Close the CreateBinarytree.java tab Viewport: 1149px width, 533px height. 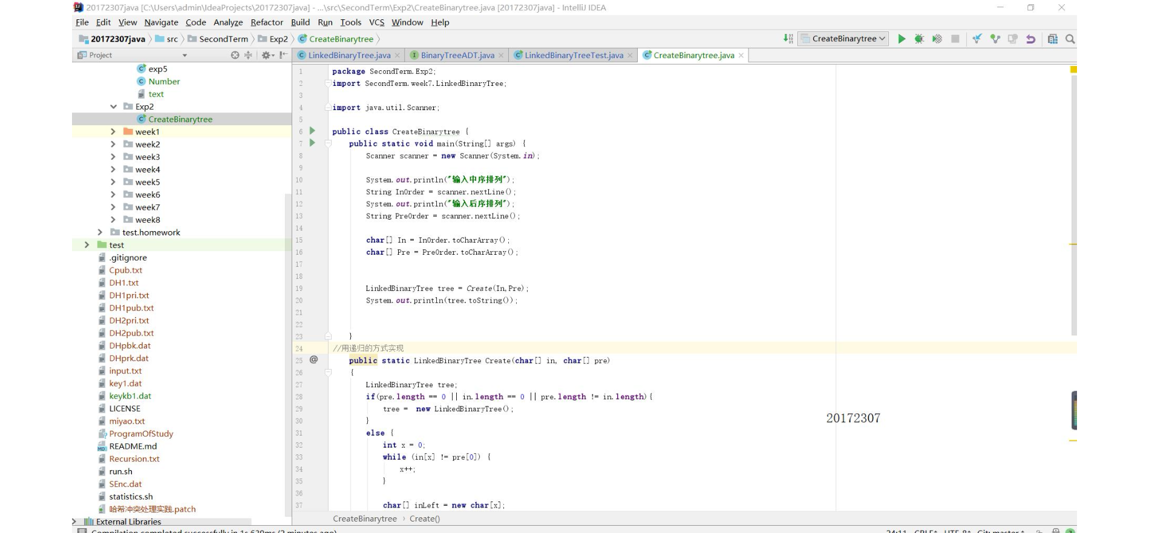point(741,56)
